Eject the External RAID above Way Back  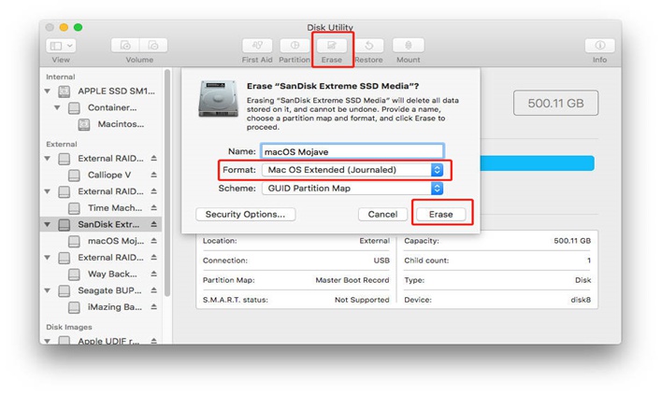coord(154,258)
